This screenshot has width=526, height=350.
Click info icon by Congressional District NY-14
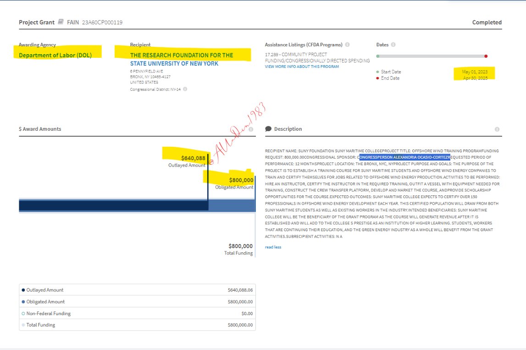point(185,89)
